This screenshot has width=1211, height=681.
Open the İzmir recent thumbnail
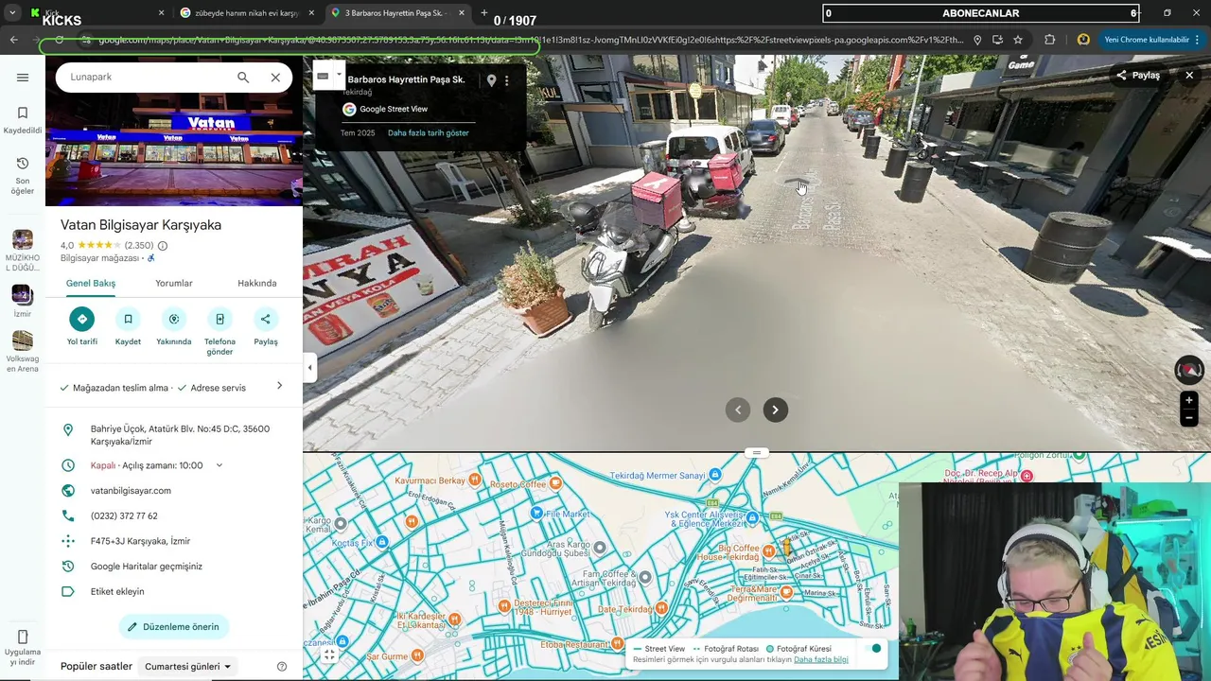(x=23, y=294)
